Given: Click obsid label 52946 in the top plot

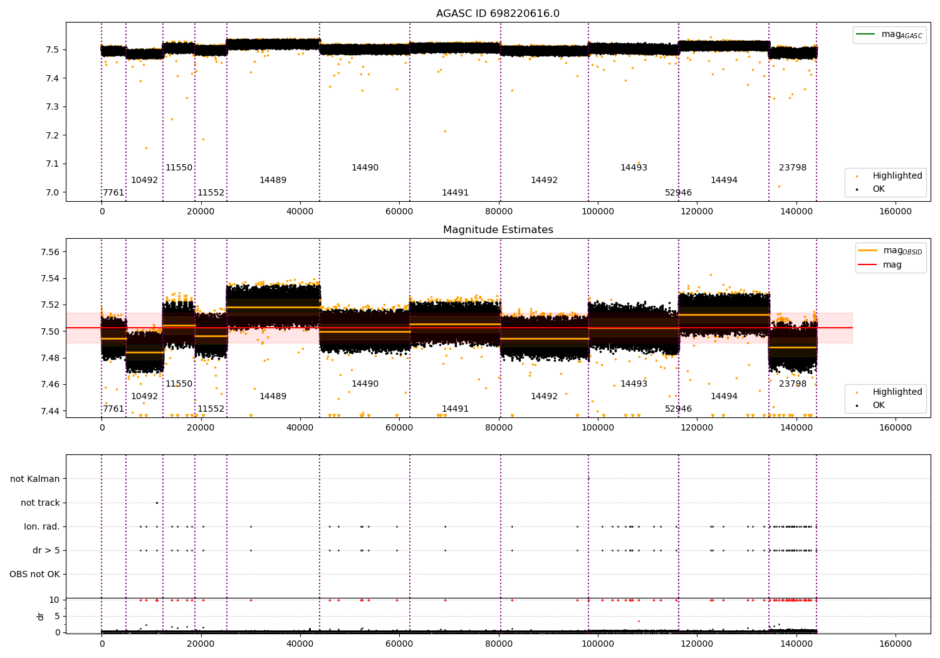Looking at the screenshot, I should click(678, 192).
